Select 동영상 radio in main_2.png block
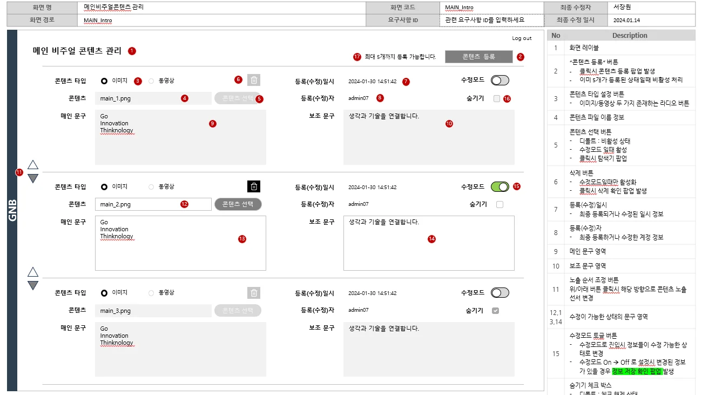Screen dimensions: 702x395 [x=151, y=187]
